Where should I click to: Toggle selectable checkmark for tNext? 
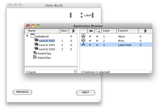97,36
